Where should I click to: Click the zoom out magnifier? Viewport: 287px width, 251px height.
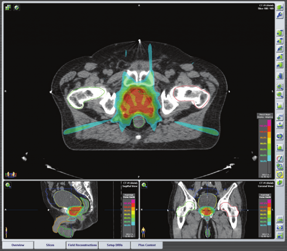(x=280, y=94)
